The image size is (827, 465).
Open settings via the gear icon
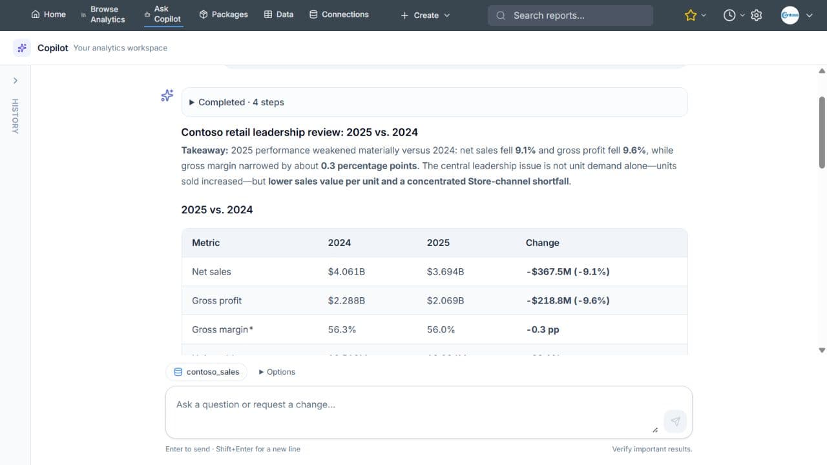pyautogui.click(x=757, y=15)
